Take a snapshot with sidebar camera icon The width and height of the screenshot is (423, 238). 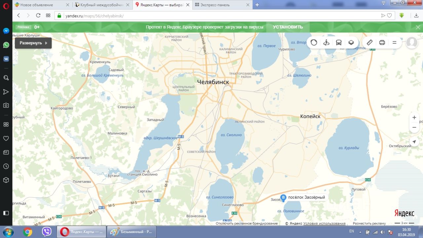coord(6,105)
